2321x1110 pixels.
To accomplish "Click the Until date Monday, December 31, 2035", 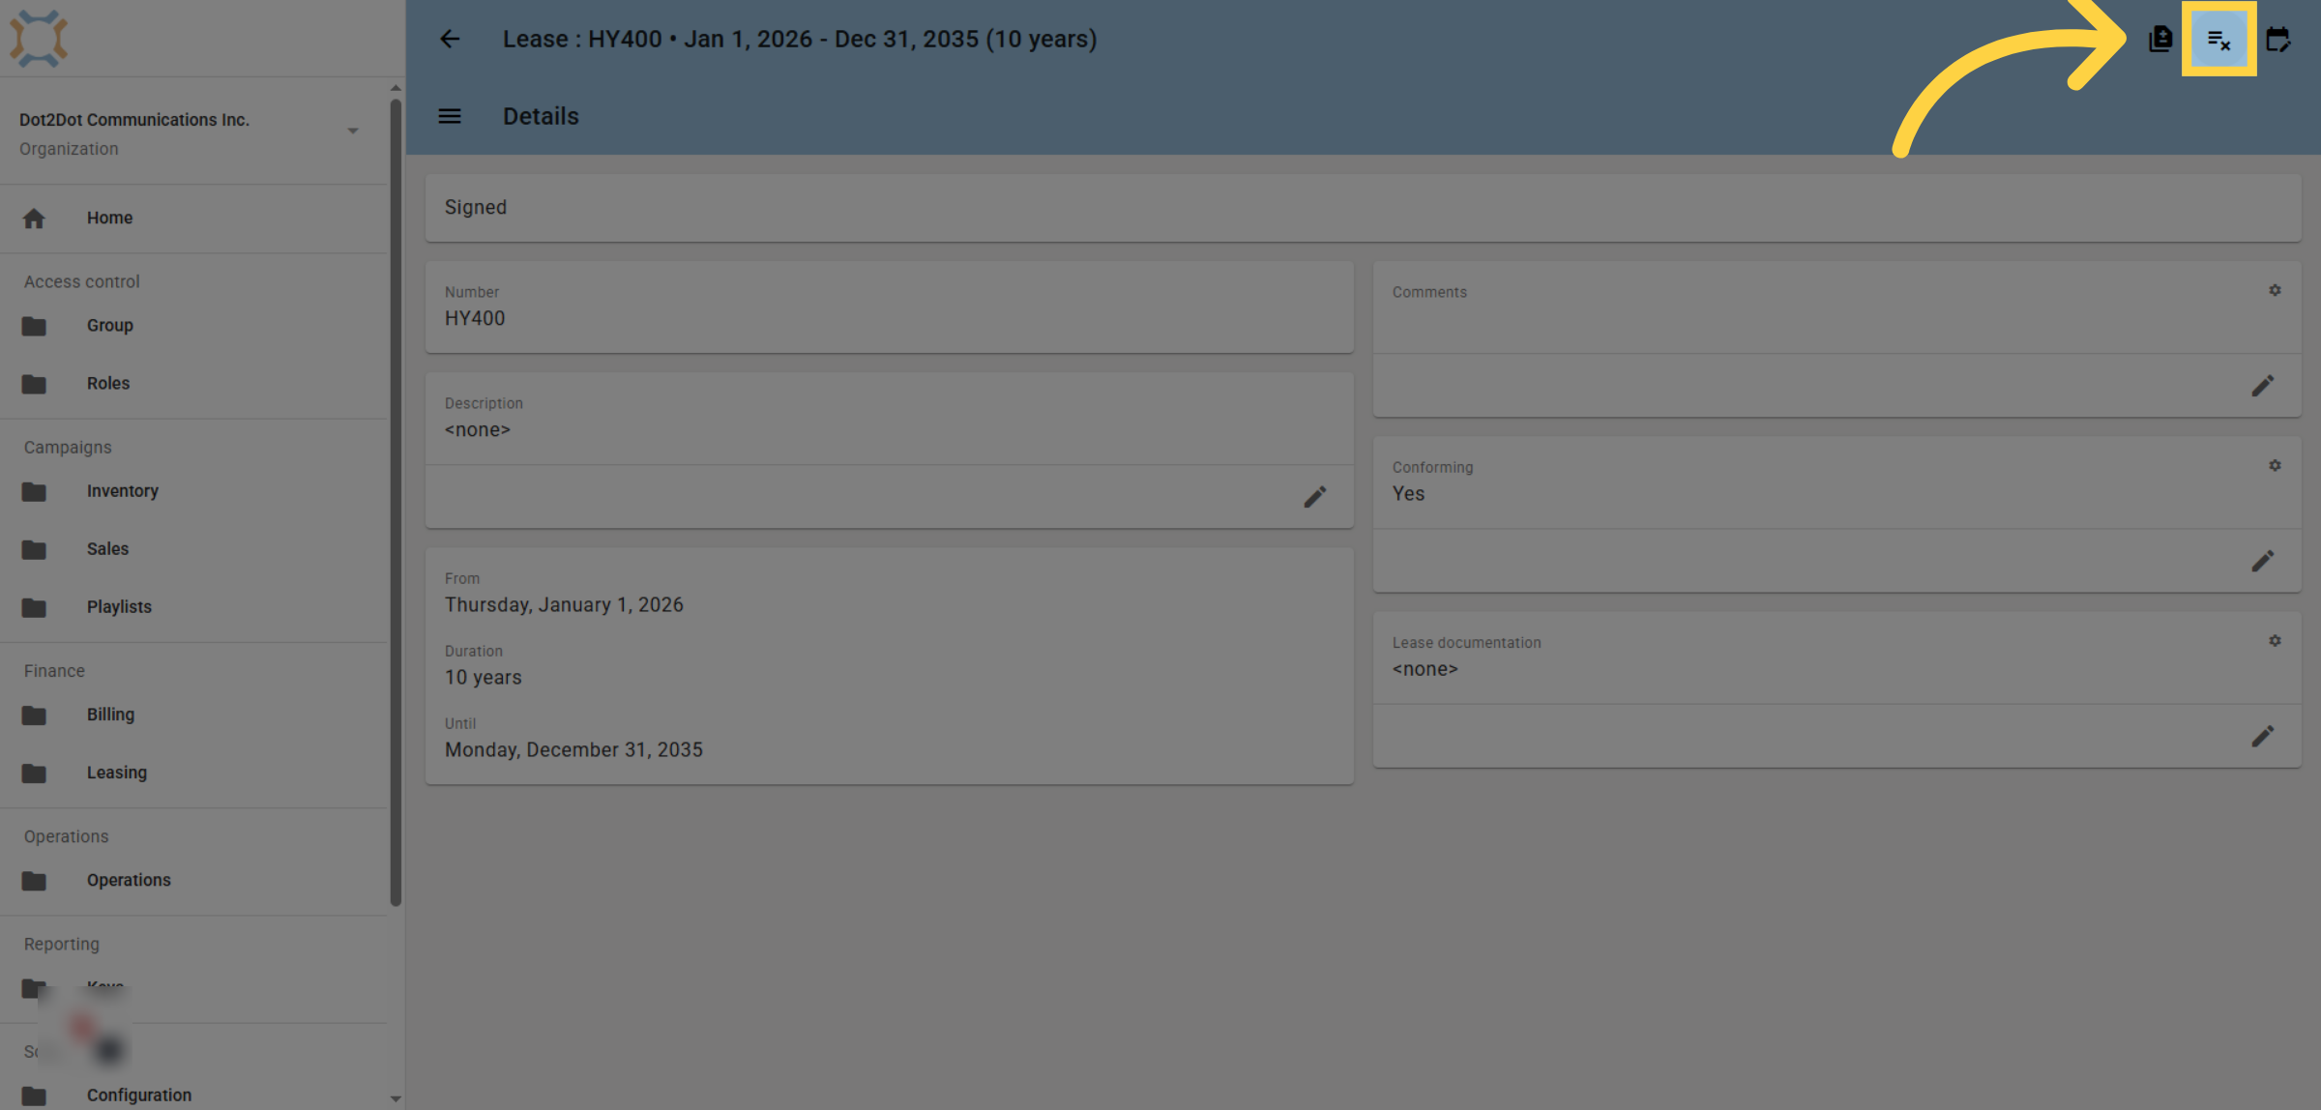I will point(573,749).
